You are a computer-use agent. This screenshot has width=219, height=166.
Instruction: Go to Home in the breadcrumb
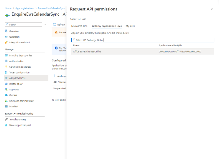coord(8,8)
